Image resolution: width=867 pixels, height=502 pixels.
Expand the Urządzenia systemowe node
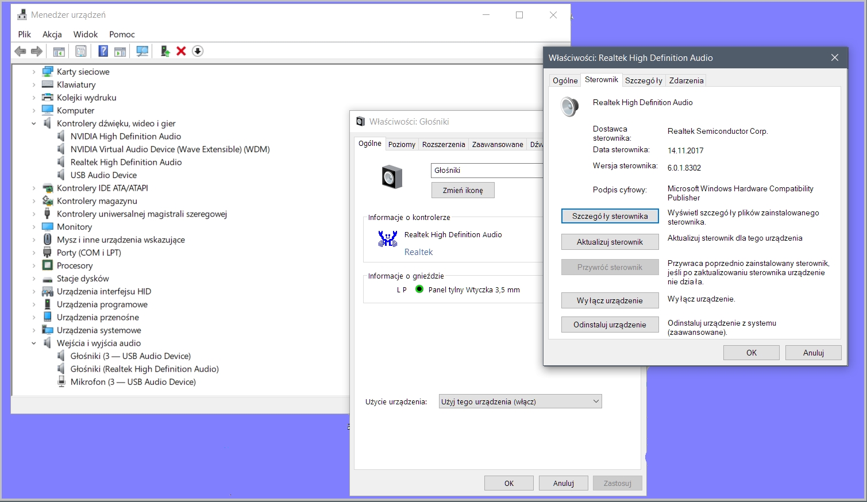point(34,330)
